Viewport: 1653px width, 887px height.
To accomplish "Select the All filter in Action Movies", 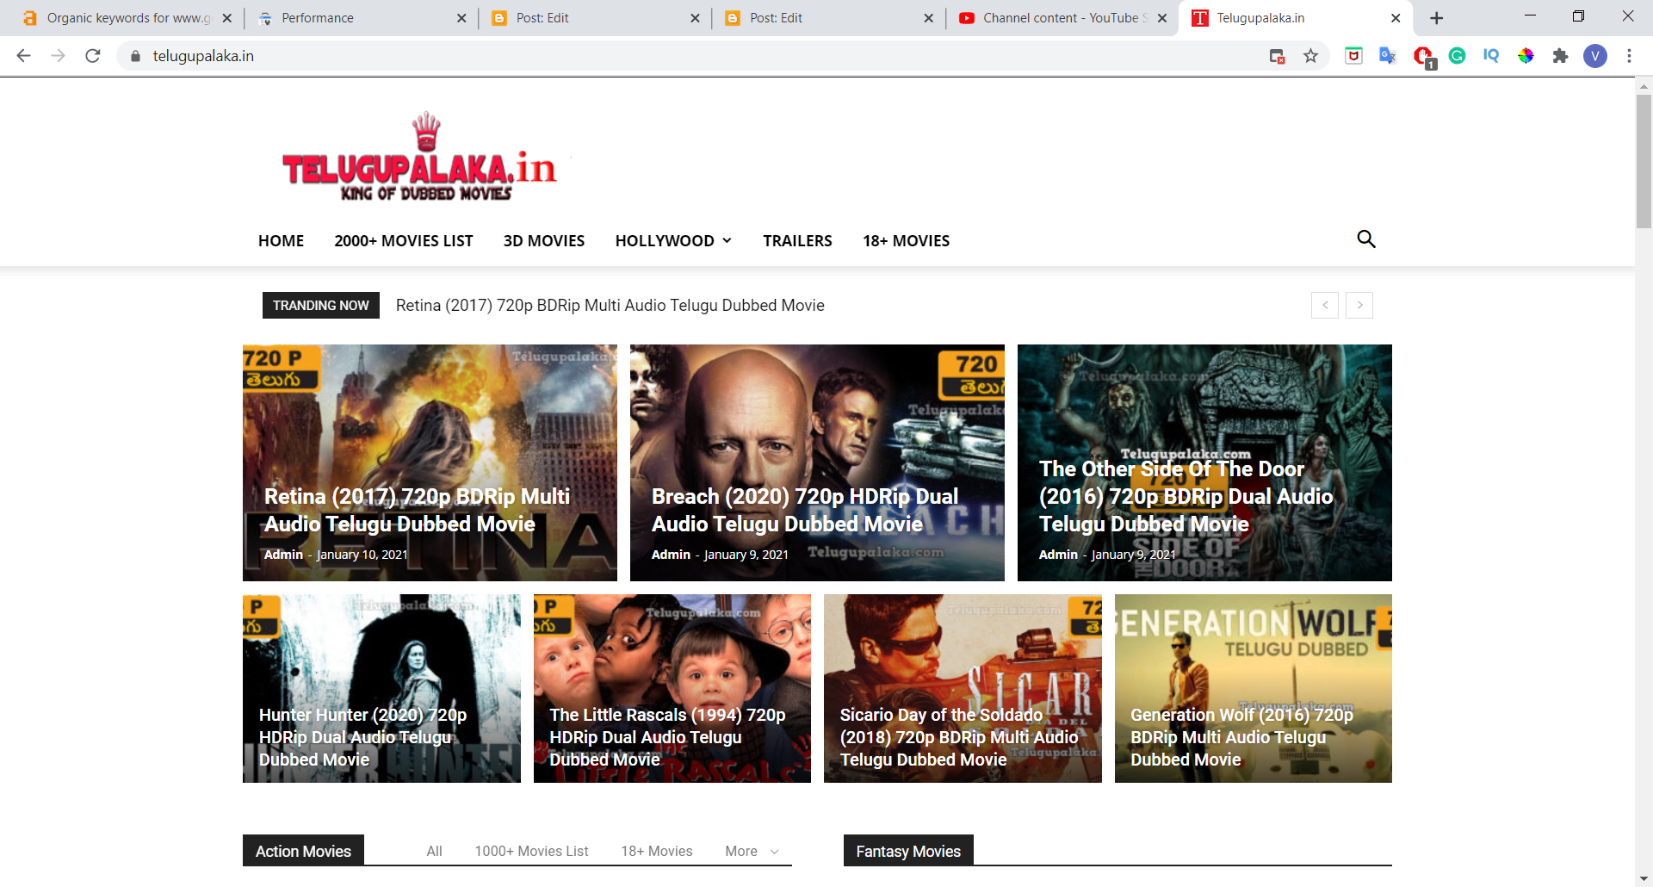I will tap(434, 851).
